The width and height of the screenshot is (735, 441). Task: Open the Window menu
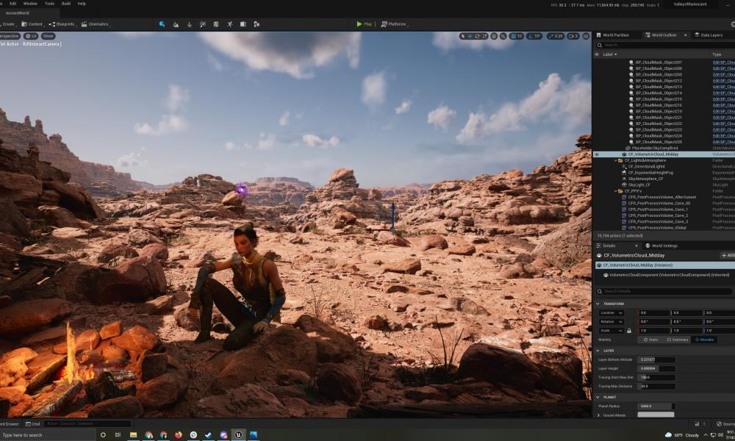coord(30,3)
